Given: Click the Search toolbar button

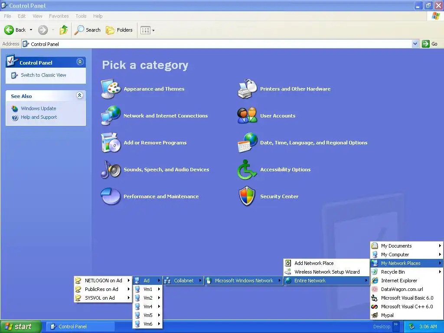Looking at the screenshot, I should click(88, 30).
